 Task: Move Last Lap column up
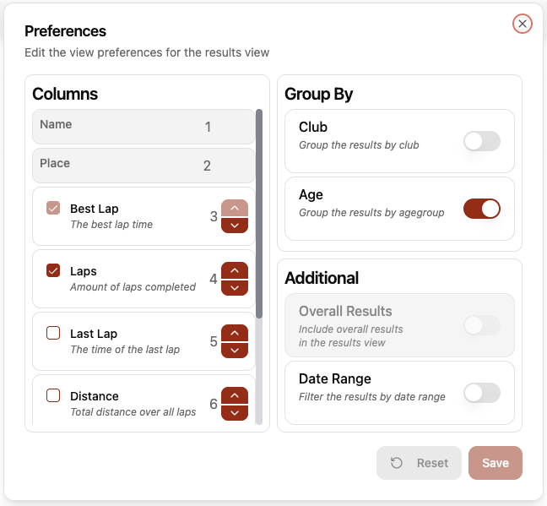click(235, 333)
